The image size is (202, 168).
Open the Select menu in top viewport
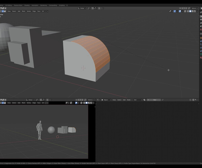click(x=14, y=11)
